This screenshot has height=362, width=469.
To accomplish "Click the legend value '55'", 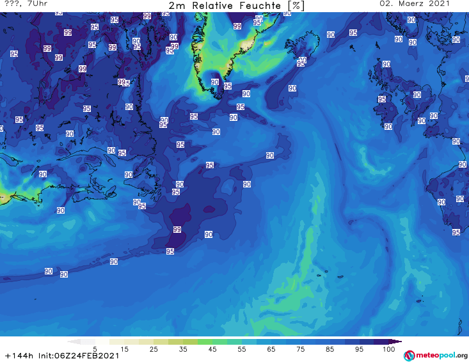I will [x=242, y=349].
